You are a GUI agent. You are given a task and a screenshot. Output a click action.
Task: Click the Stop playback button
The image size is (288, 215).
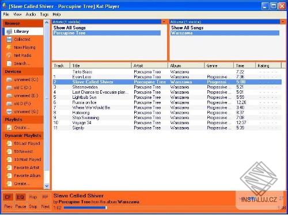point(33,206)
